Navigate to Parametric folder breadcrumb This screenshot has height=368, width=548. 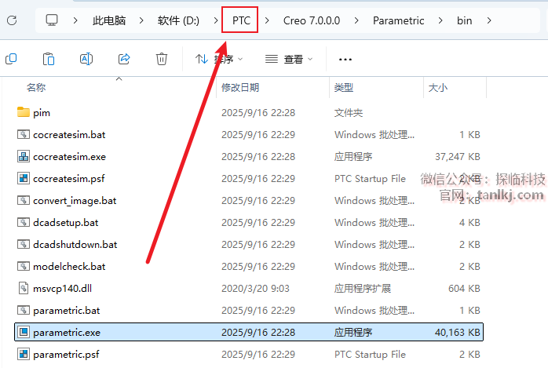point(398,20)
